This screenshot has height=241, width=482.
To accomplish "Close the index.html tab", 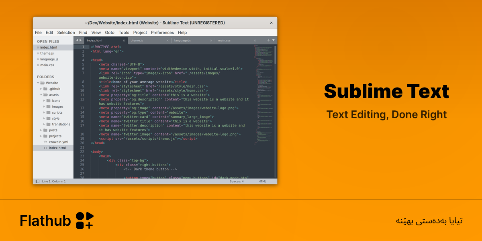I will (124, 41).
